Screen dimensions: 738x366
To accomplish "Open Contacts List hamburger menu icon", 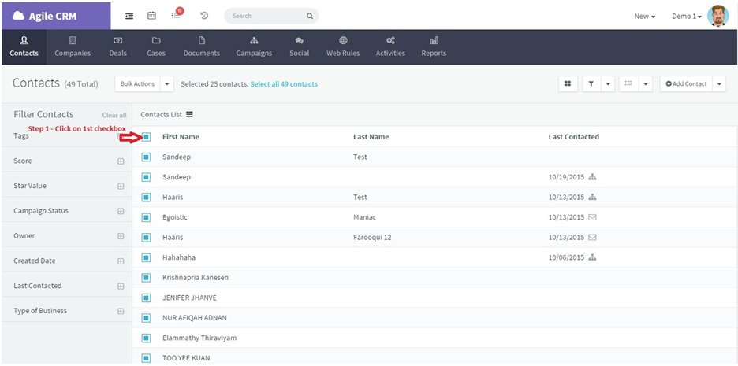I will coord(189,114).
